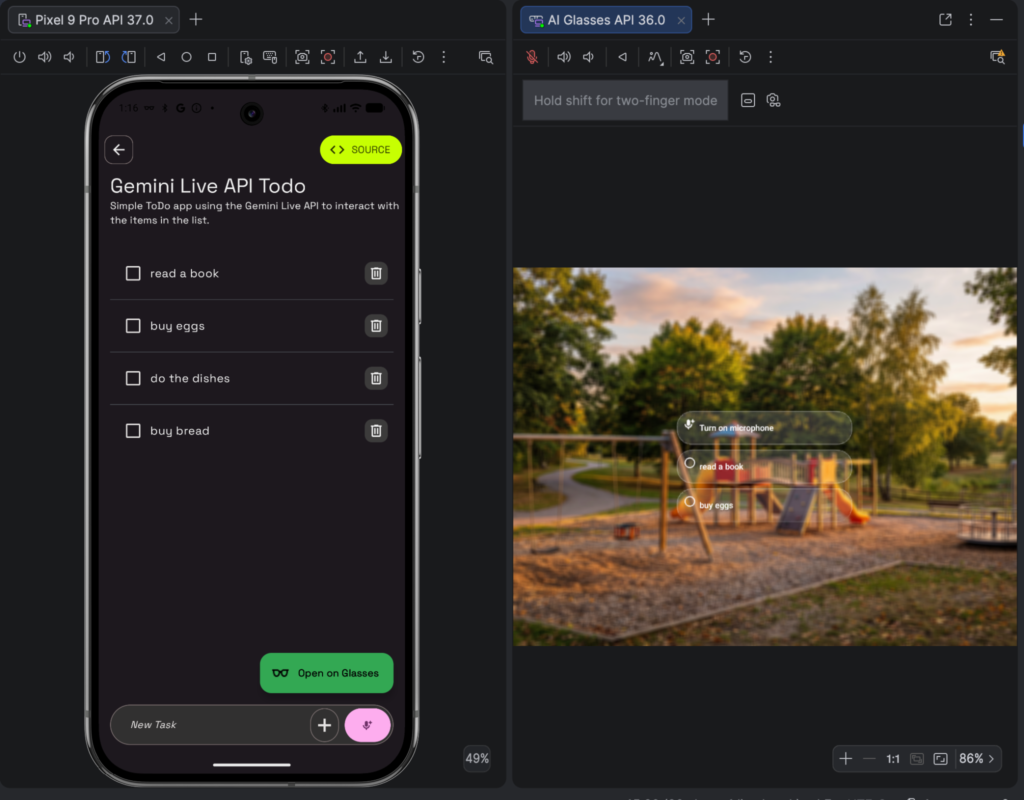The height and width of the screenshot is (800, 1024).
Task: Check the 'buy bread' checkbox
Action: coord(133,431)
